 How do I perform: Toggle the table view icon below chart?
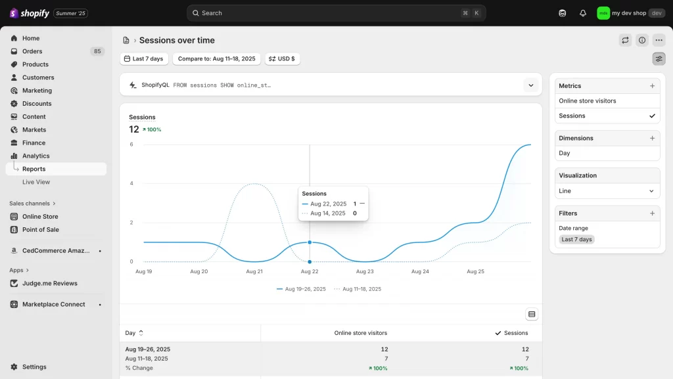(532, 314)
